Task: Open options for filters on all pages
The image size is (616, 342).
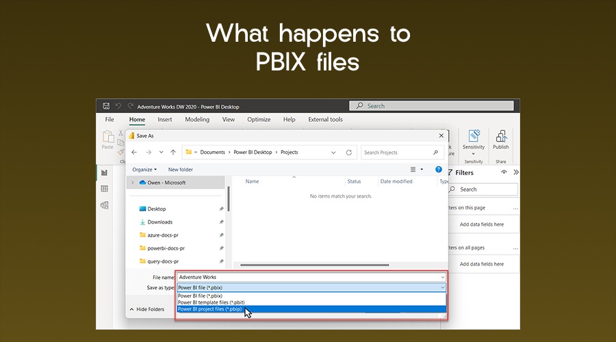Action: point(515,248)
